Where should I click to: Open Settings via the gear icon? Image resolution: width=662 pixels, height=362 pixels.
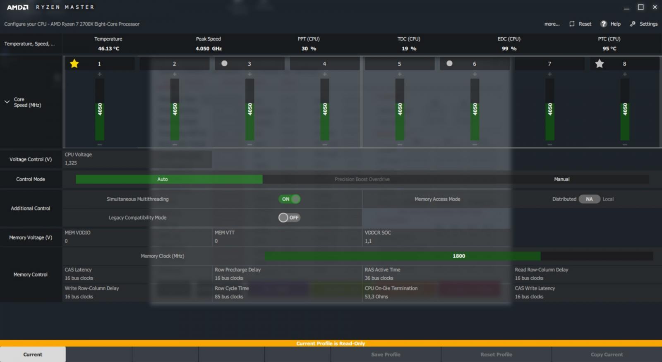click(633, 24)
